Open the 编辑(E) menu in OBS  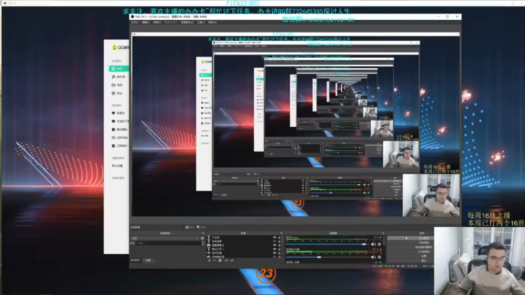click(146, 22)
